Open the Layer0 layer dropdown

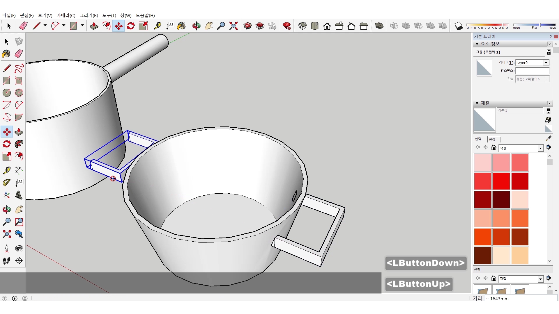point(546,63)
